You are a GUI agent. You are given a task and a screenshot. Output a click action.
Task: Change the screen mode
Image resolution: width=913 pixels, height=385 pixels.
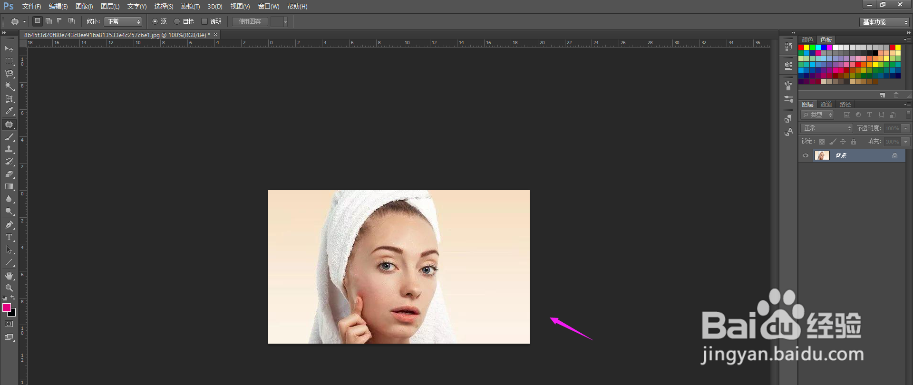[9, 337]
